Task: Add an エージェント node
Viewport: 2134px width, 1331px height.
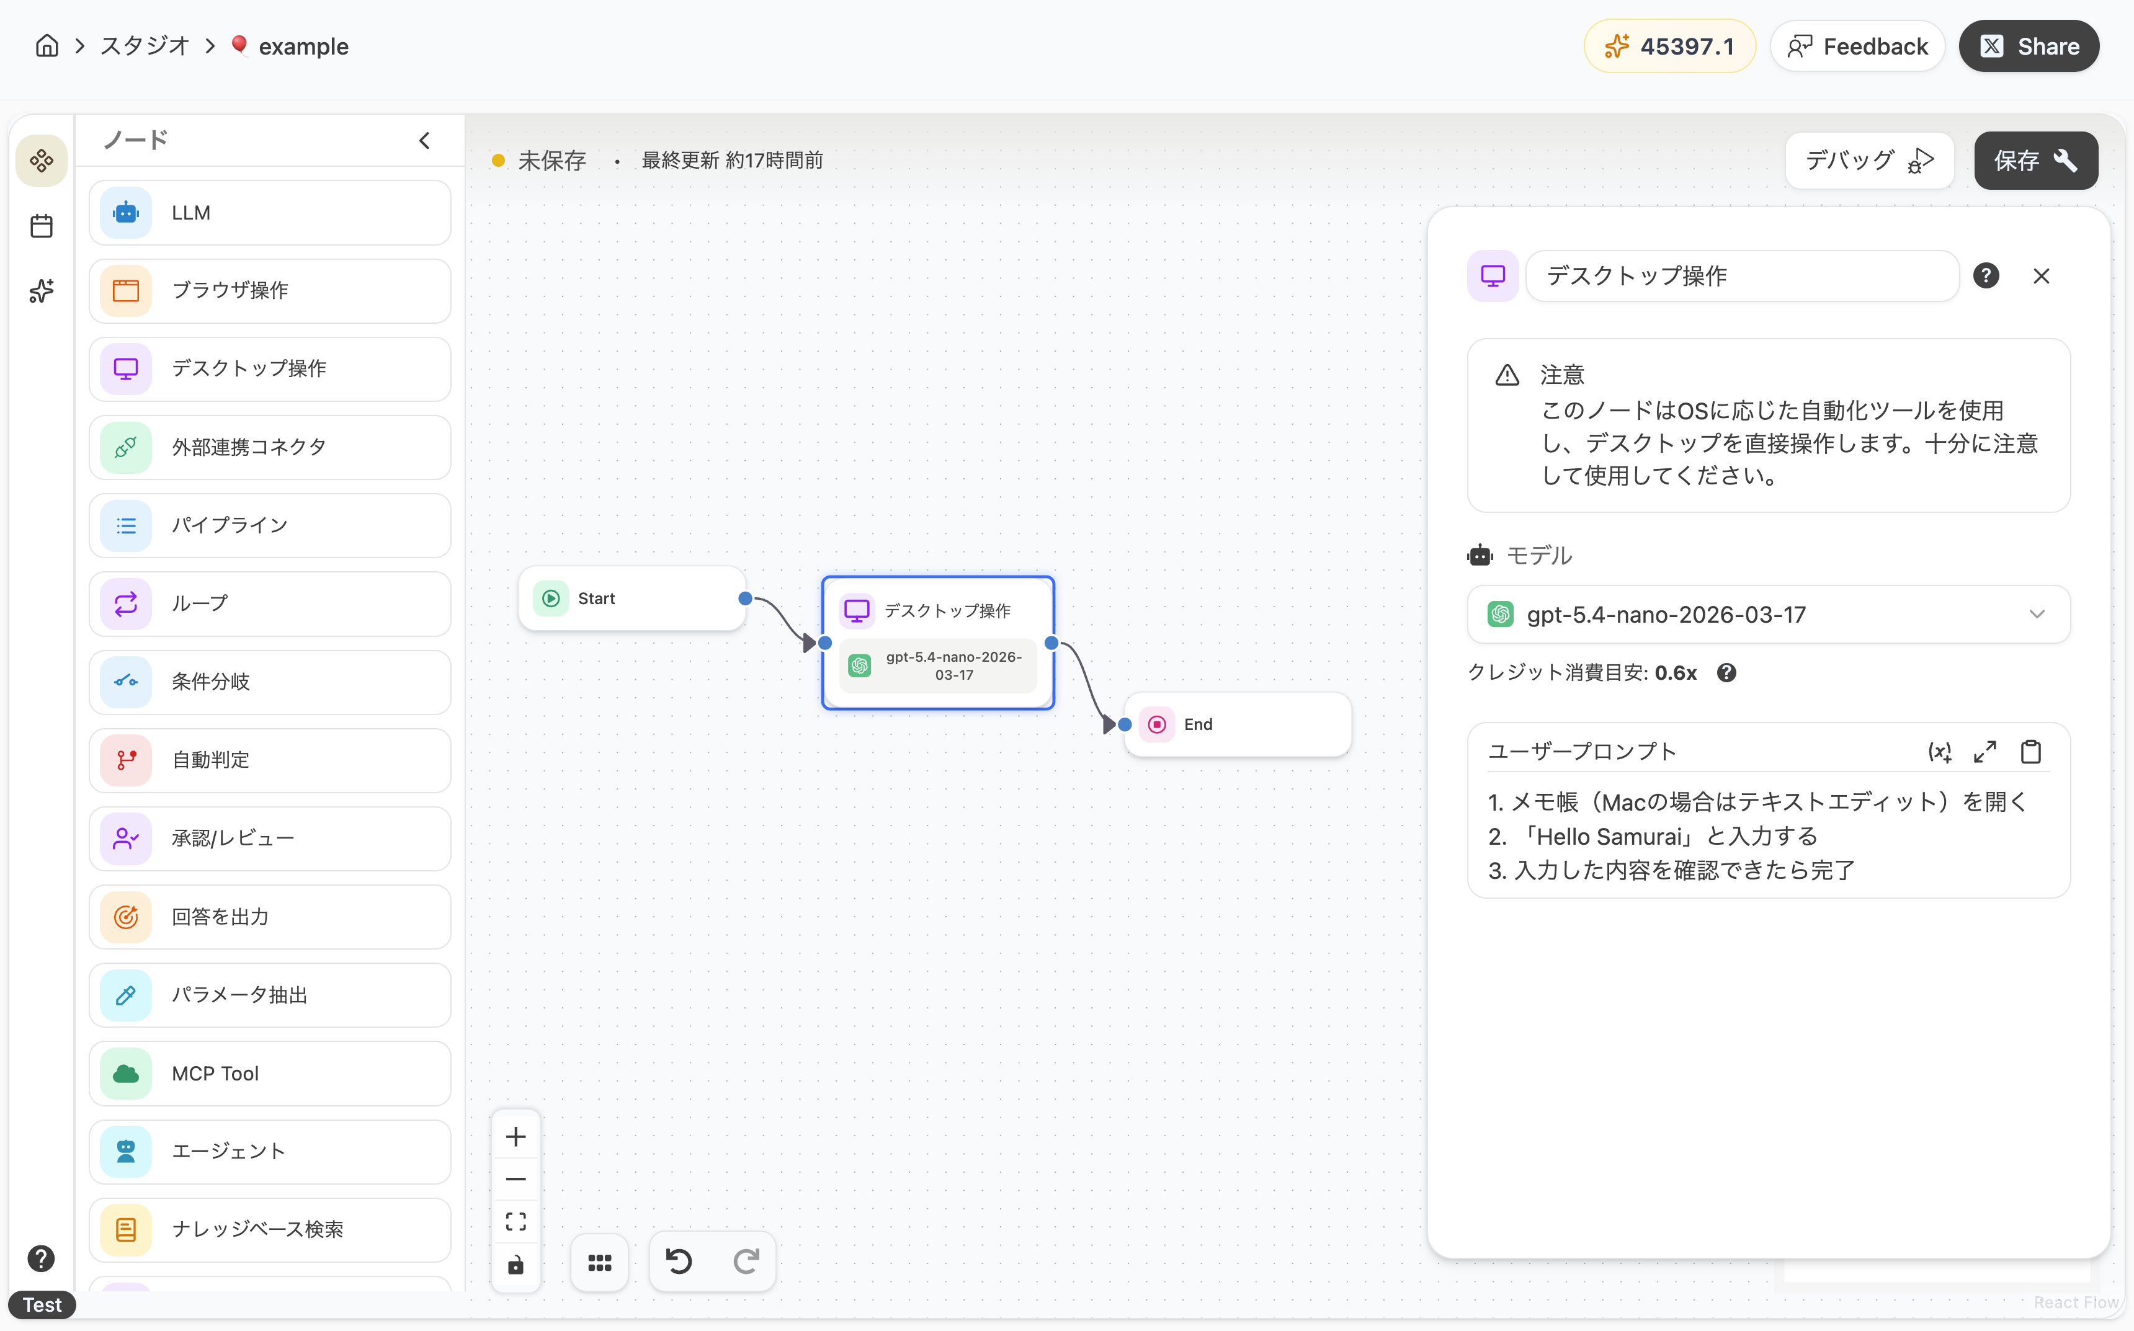Action: click(270, 1151)
